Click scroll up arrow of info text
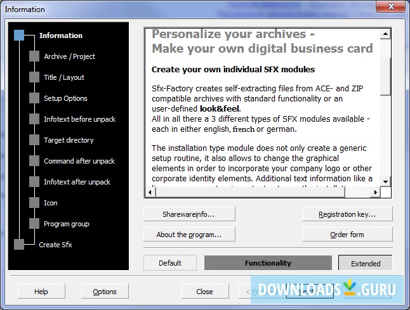 385,34
